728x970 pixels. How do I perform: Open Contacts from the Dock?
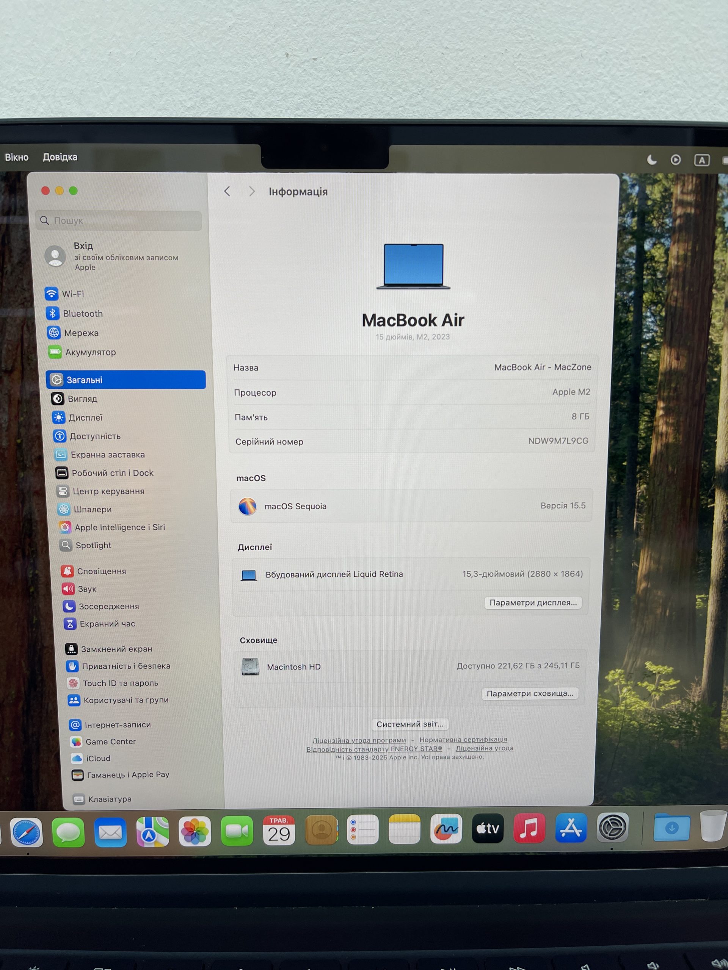coord(321,830)
